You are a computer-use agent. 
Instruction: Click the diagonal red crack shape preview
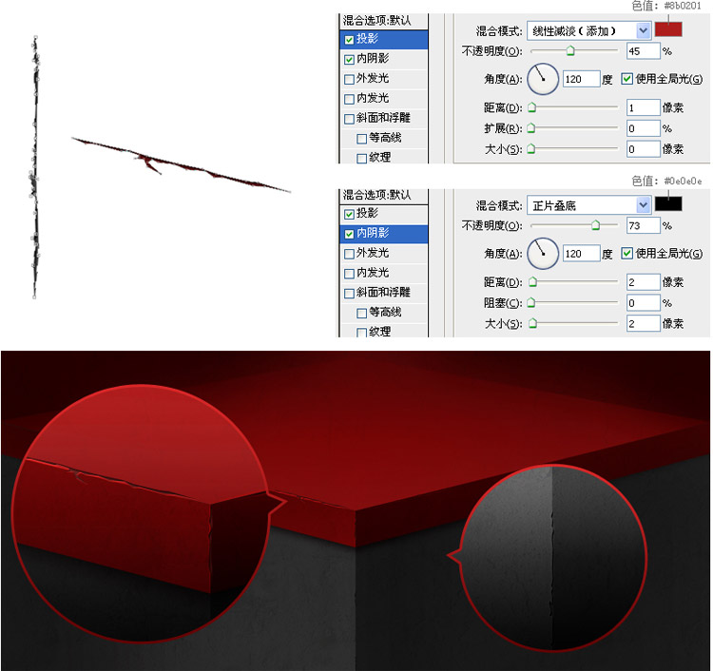(x=181, y=164)
